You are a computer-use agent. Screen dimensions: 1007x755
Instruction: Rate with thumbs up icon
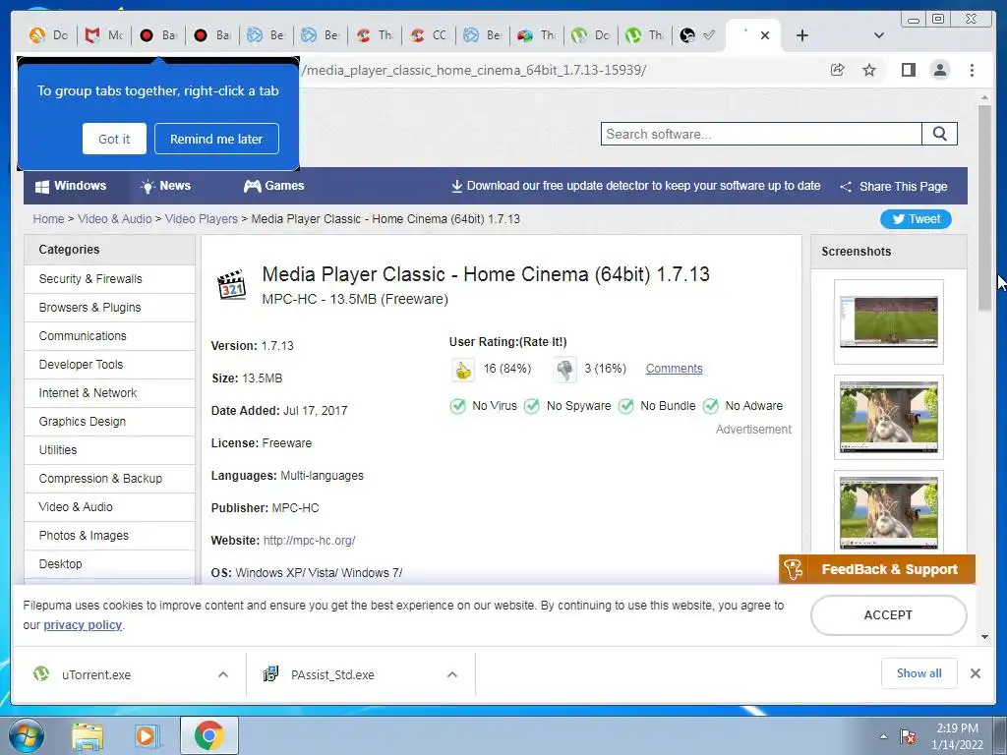click(462, 370)
